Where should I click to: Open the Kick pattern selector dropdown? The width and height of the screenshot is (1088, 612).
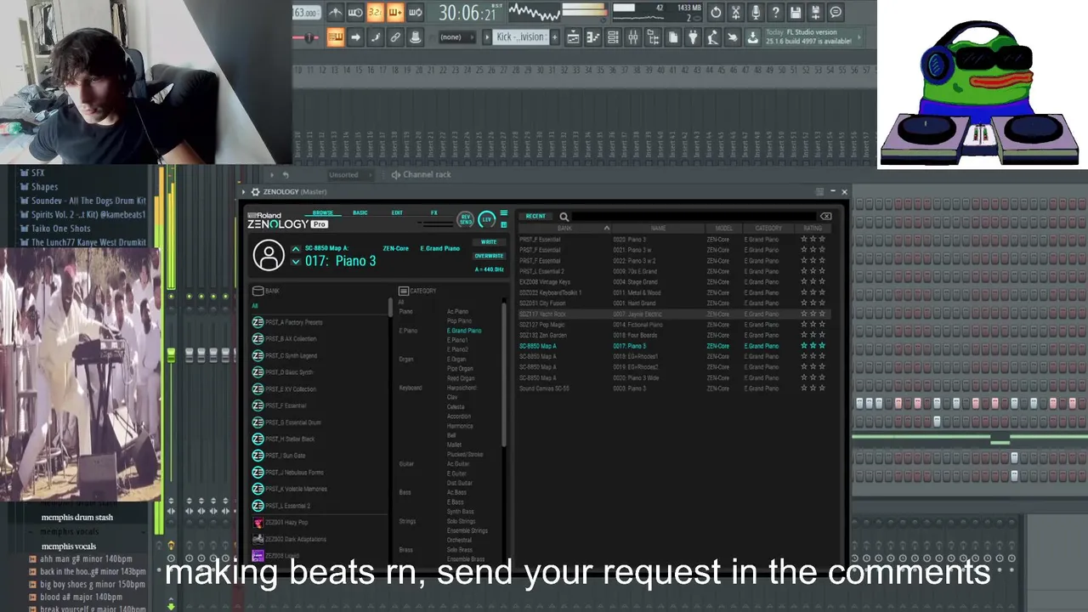520,37
